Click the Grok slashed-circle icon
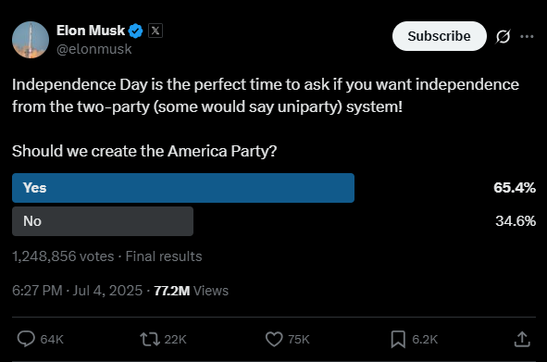The image size is (547, 362). click(x=503, y=36)
